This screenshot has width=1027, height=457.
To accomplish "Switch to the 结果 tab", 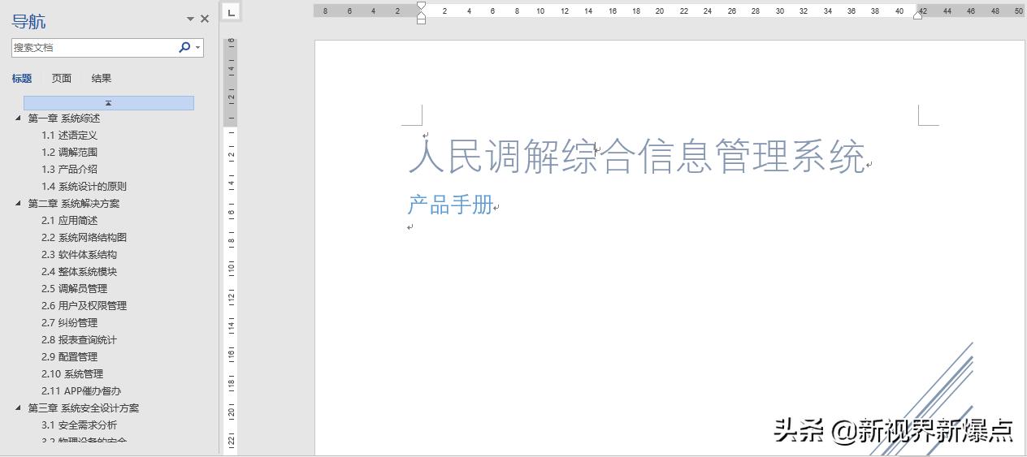I will tap(102, 79).
